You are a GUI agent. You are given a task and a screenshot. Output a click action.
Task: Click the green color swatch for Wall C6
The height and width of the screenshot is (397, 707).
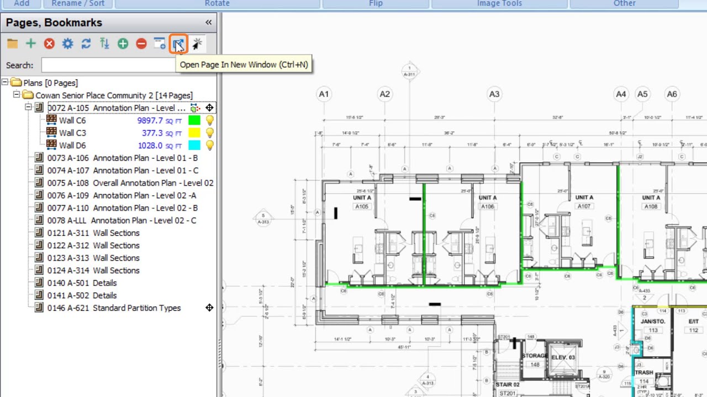194,120
